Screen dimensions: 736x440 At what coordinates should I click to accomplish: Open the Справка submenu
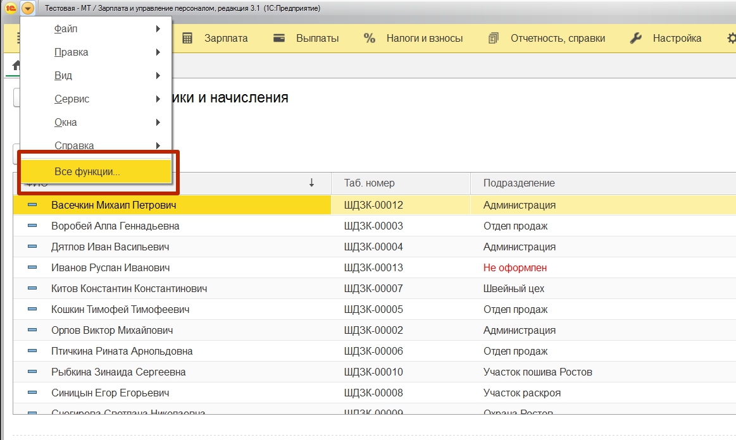(x=96, y=145)
